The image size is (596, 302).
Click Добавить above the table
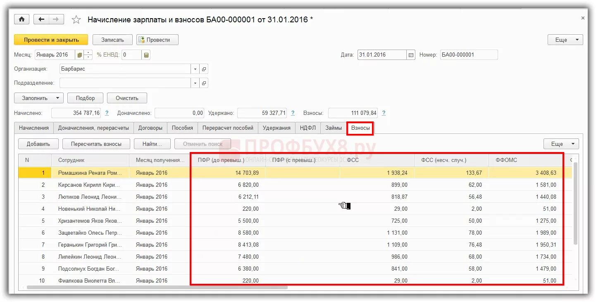pyautogui.click(x=38, y=144)
